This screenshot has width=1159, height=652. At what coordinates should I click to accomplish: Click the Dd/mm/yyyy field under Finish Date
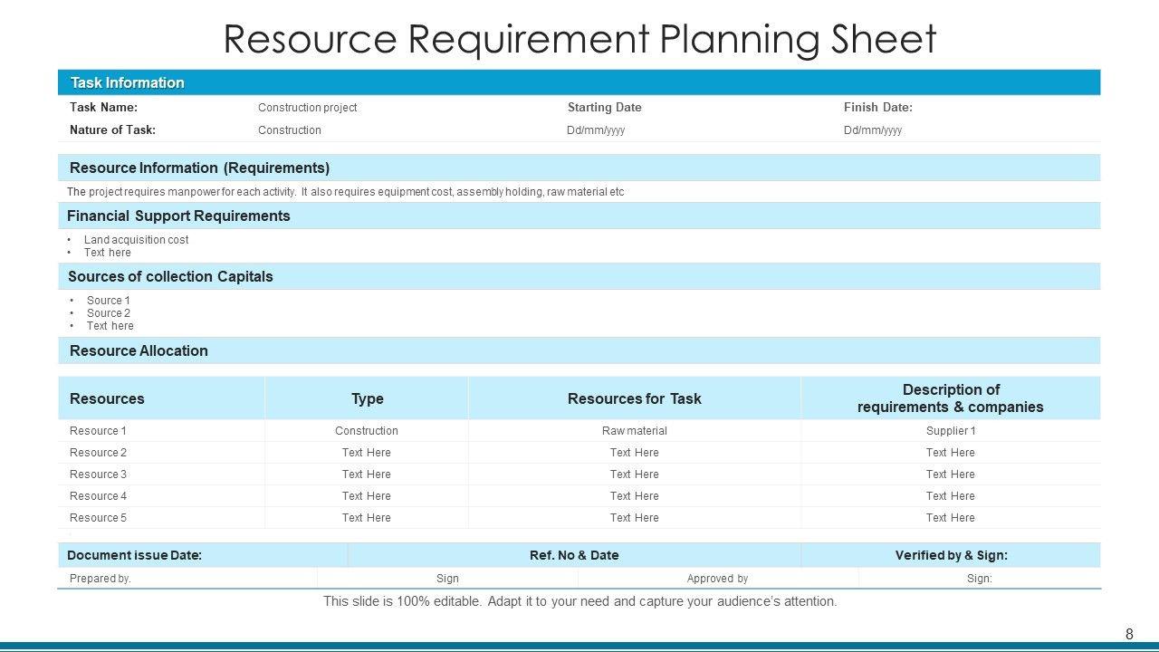tap(872, 130)
